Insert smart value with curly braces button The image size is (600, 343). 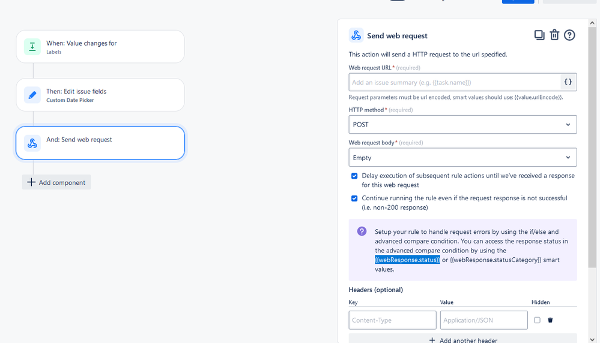click(568, 82)
